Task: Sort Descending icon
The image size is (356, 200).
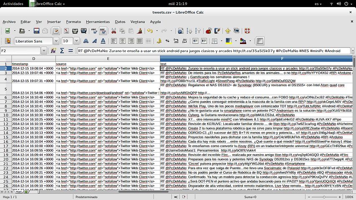Action: tap(198, 31)
